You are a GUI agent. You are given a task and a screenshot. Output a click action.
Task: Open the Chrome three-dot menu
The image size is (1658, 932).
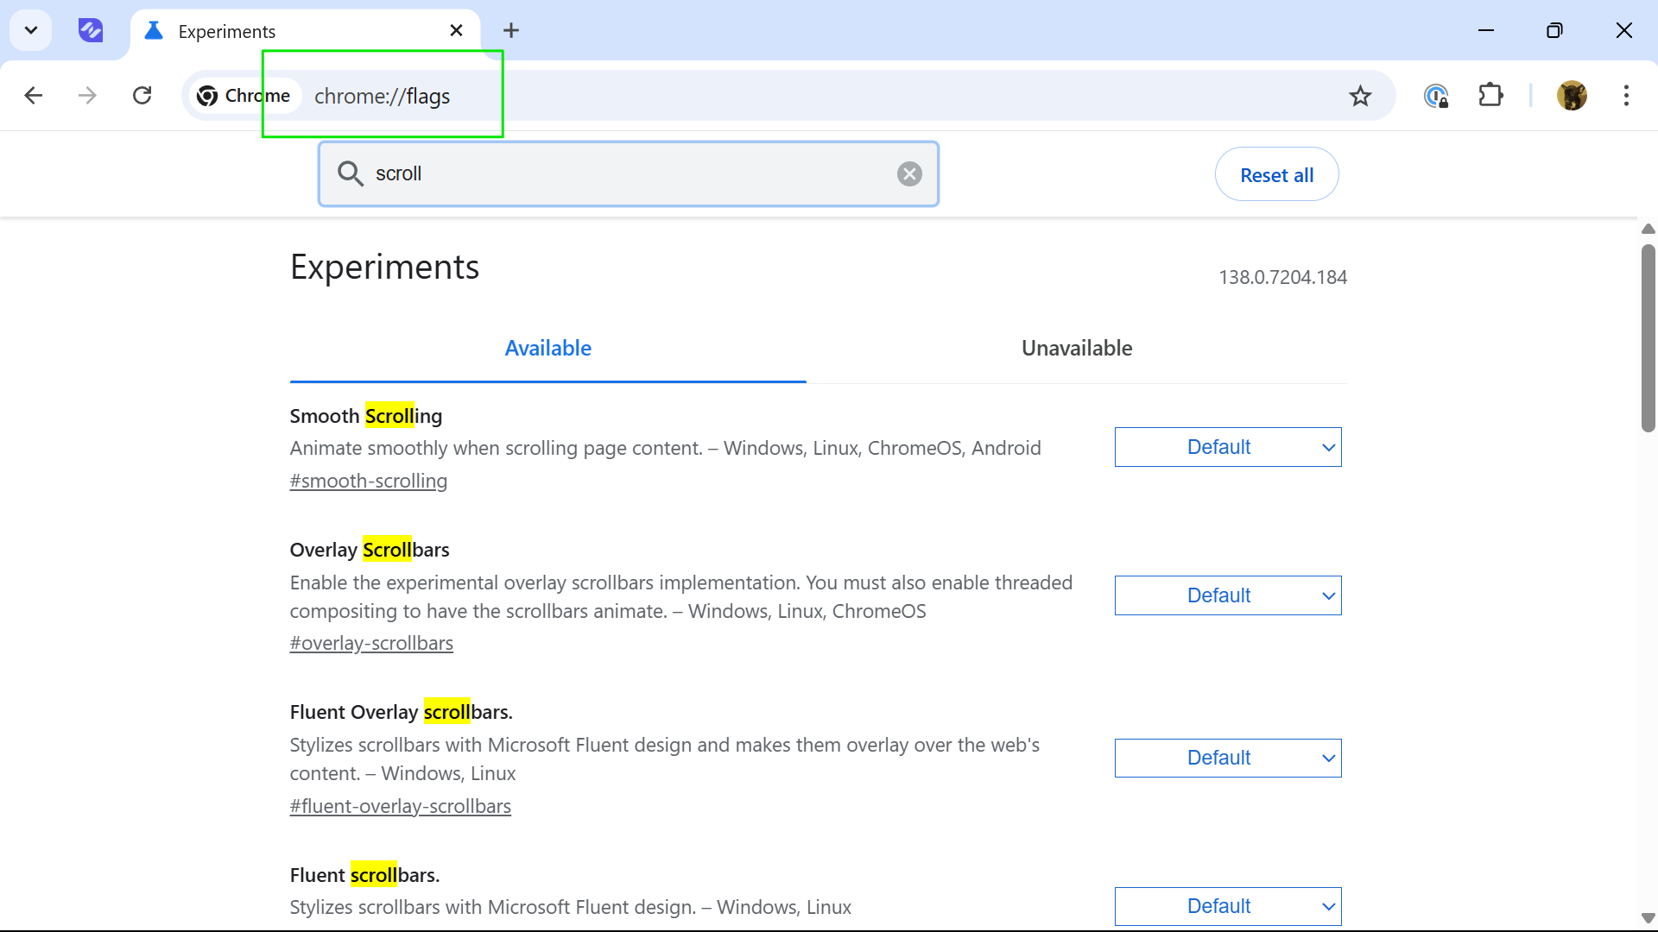tap(1626, 96)
